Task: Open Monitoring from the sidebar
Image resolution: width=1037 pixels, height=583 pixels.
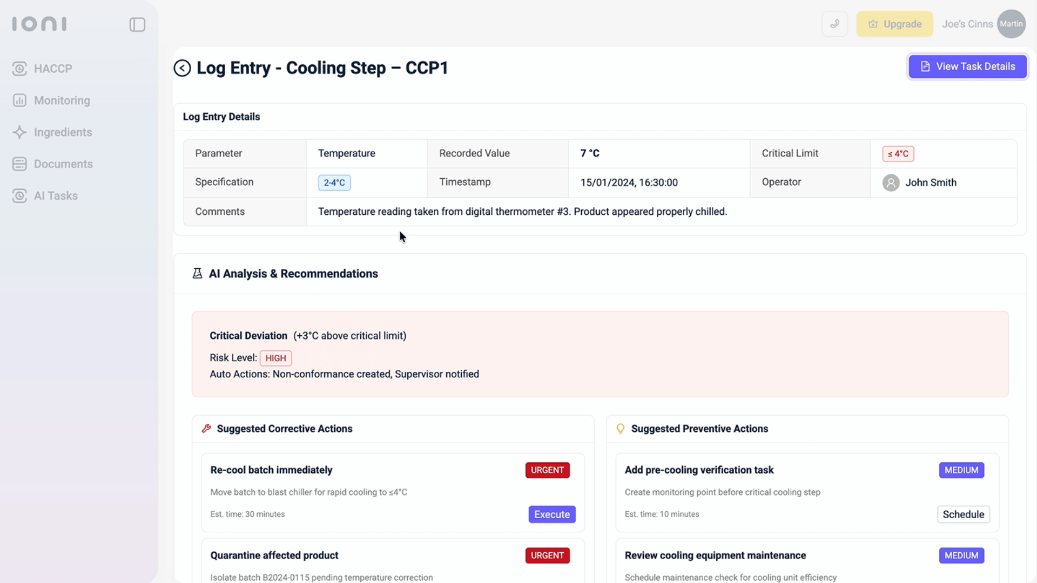Action: tap(62, 100)
